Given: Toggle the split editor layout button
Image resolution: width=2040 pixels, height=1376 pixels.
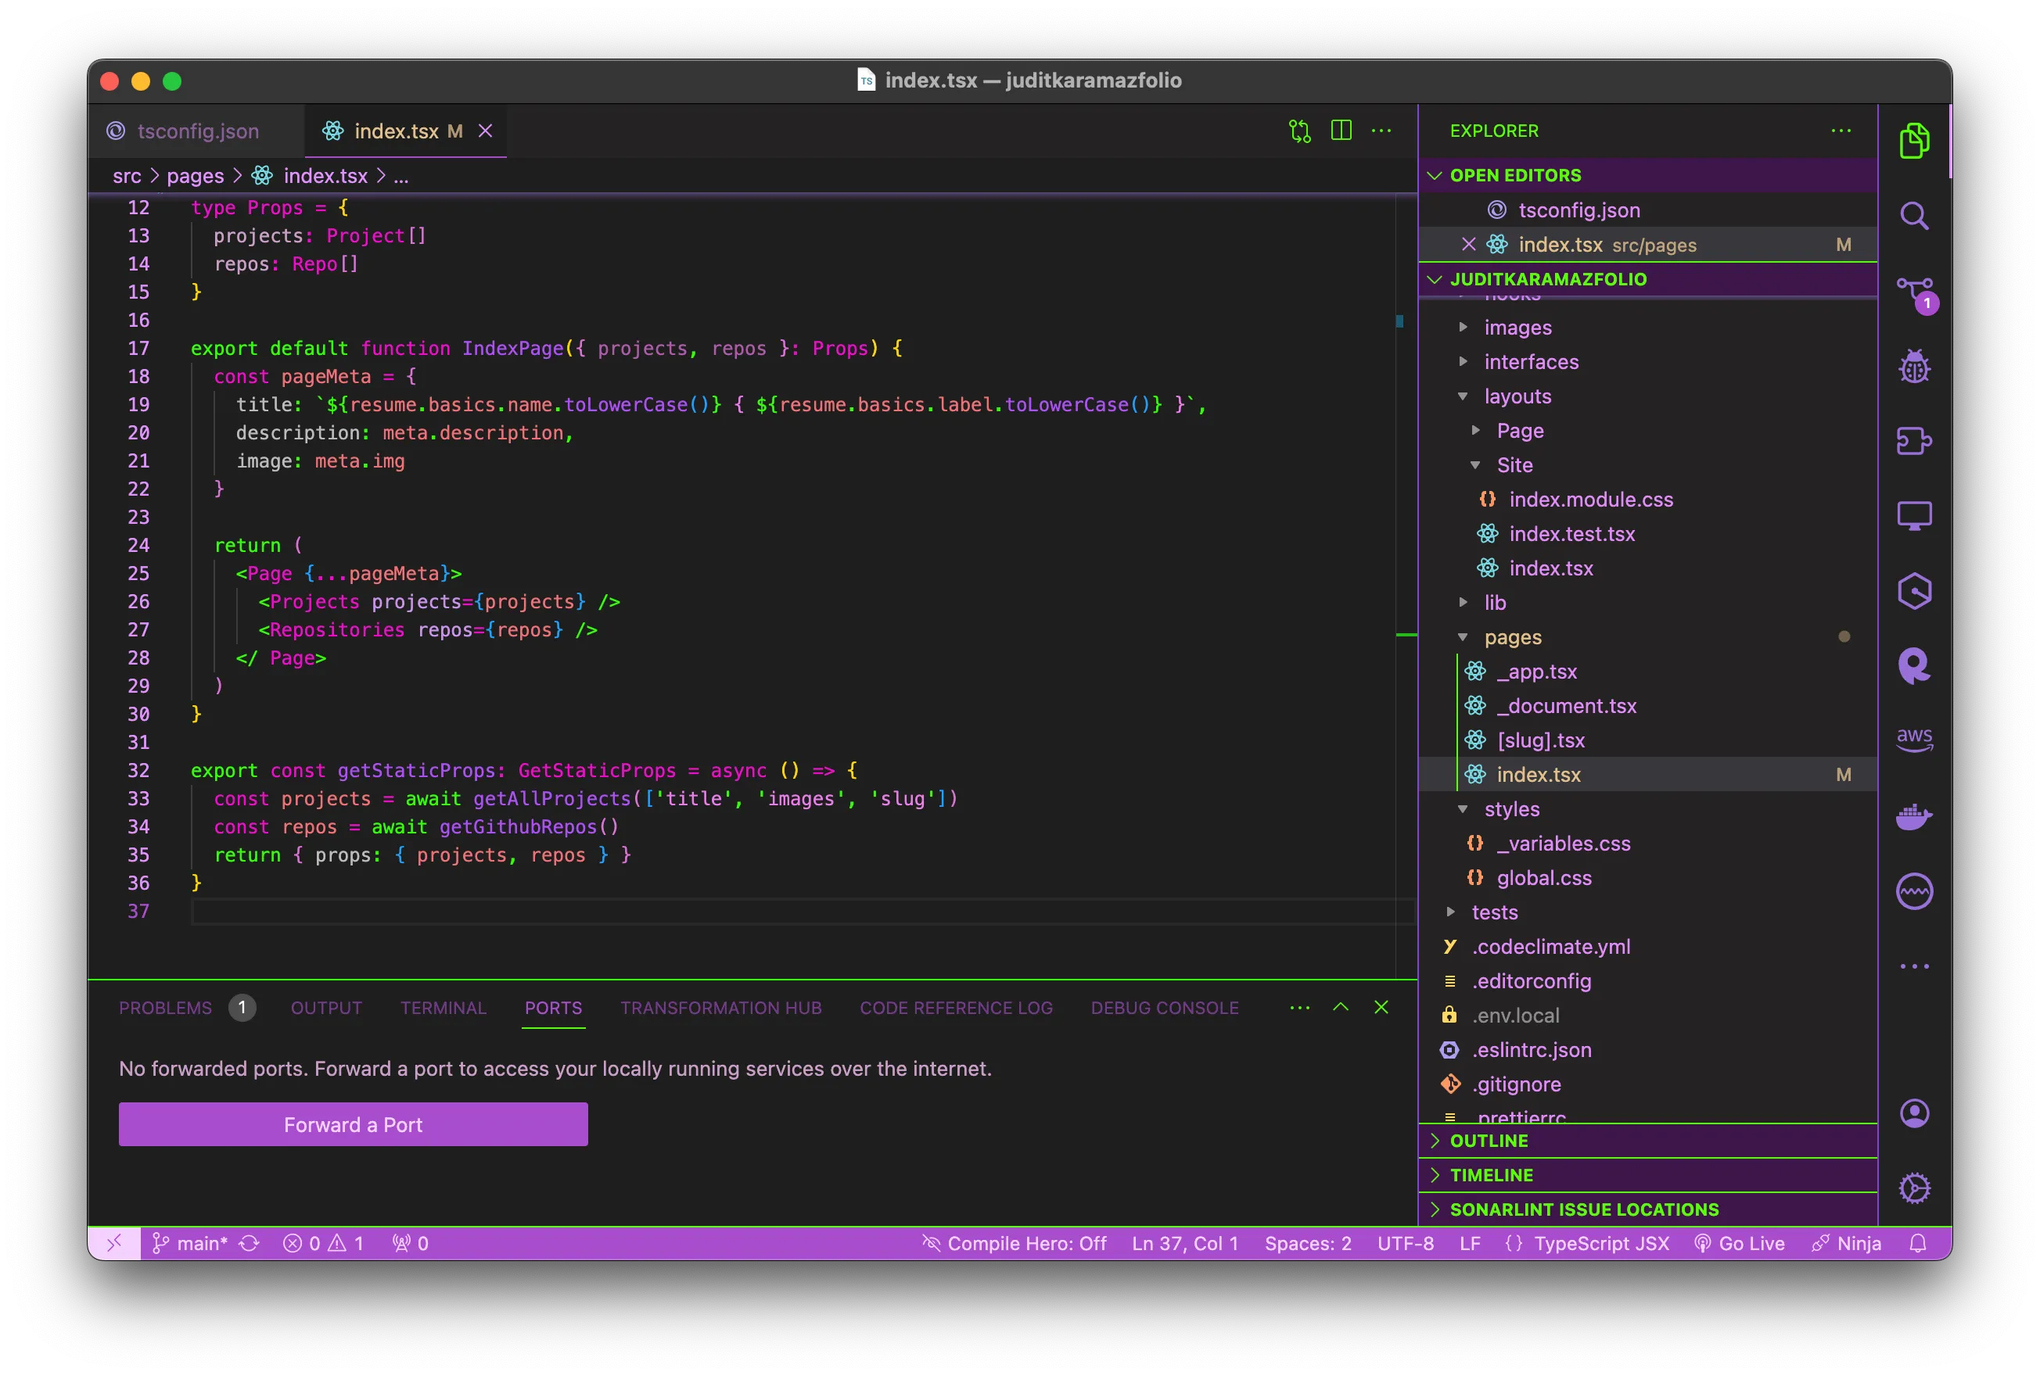Looking at the screenshot, I should [x=1341, y=131].
